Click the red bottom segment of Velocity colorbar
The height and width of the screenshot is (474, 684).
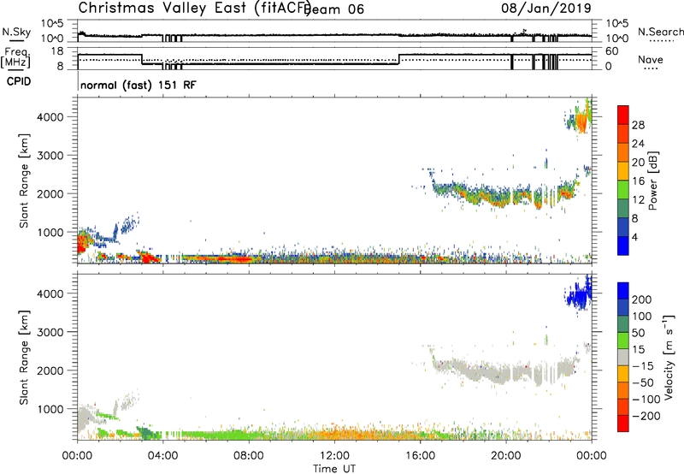[623, 424]
